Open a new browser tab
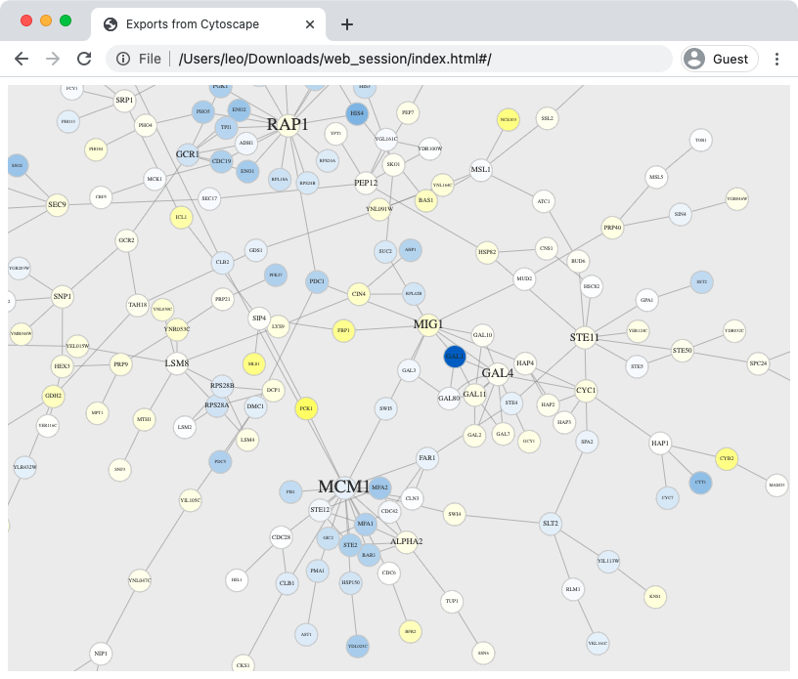This screenshot has height=679, width=798. (346, 24)
